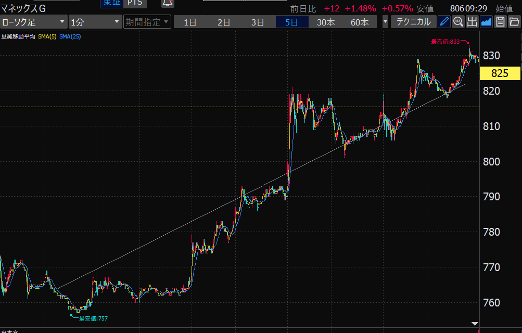The height and width of the screenshot is (333, 522).
Task: Click the 810 price axis label
Action: pyautogui.click(x=491, y=126)
